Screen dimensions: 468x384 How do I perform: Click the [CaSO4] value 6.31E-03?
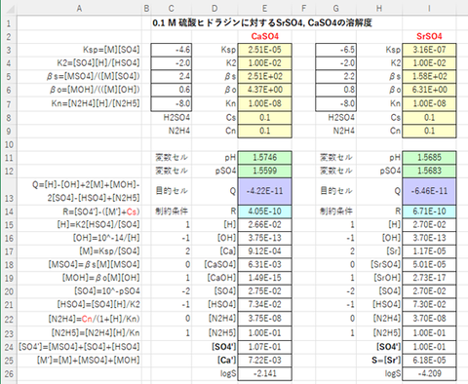pos(264,265)
